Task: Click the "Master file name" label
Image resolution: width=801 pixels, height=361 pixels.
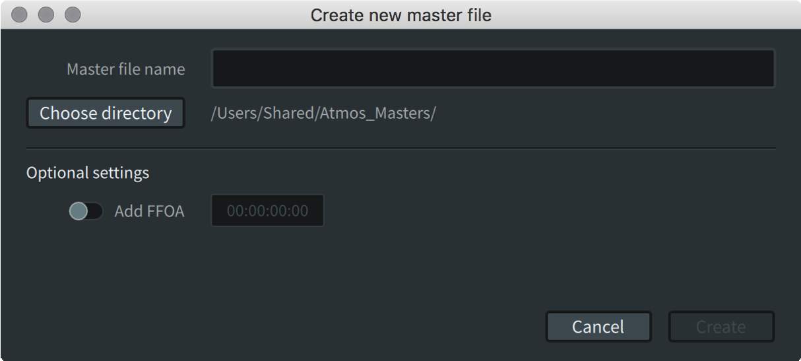Action: tap(125, 69)
